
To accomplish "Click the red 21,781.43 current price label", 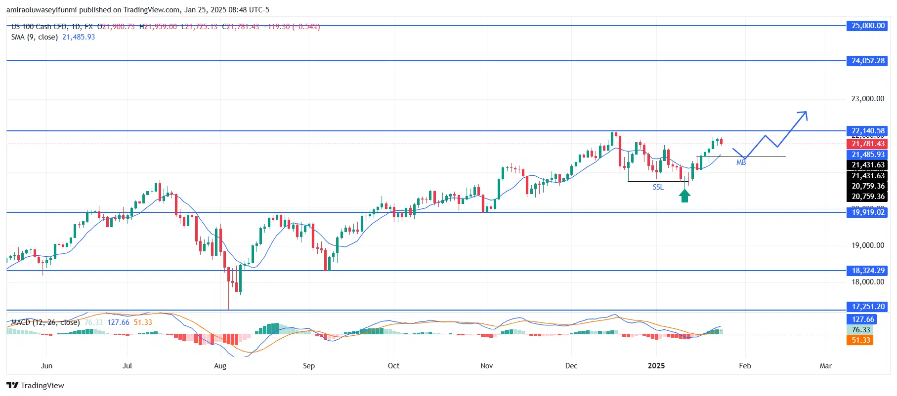I will coord(868,144).
